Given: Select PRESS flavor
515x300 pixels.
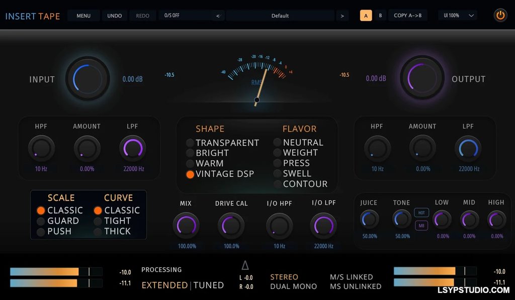Looking at the screenshot, I should click(292, 163).
